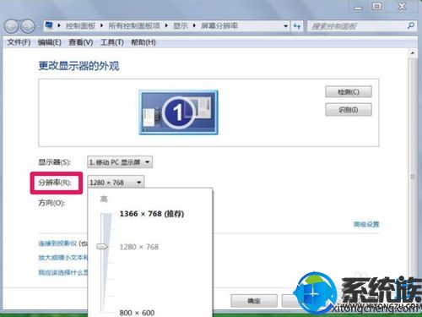Screen dimensions: 422x317
Task: Minimize the window
Action: tap(358, 7)
